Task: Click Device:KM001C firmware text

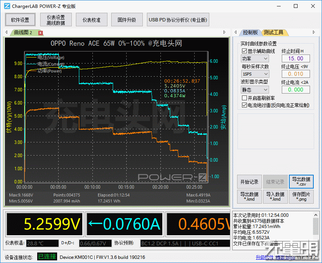Action: pos(102,257)
